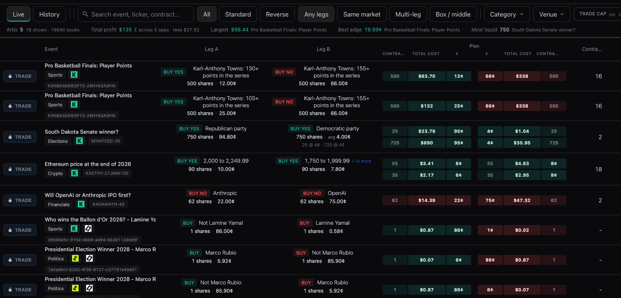Viewport: 621px width, 298px height.
Task: Click the Kalshi K icon in the Towns 105+ points row
Action: [74, 105]
